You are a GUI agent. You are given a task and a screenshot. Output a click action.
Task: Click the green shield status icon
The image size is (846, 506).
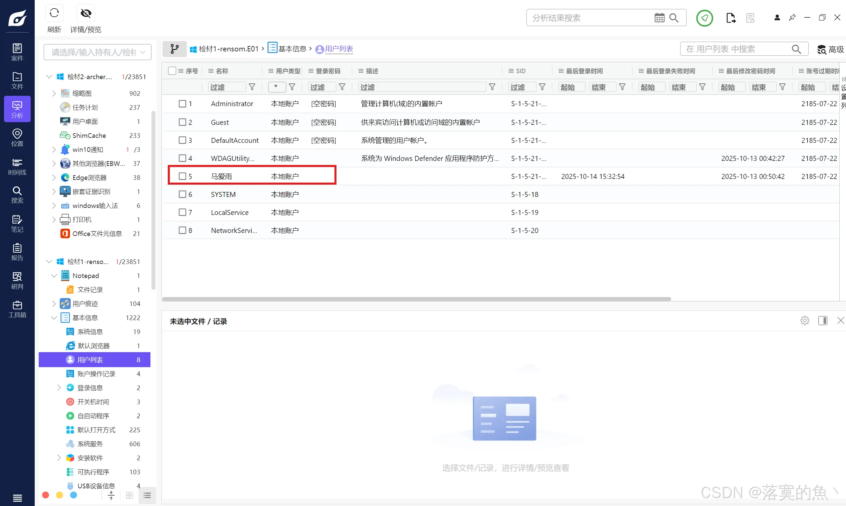pos(704,18)
